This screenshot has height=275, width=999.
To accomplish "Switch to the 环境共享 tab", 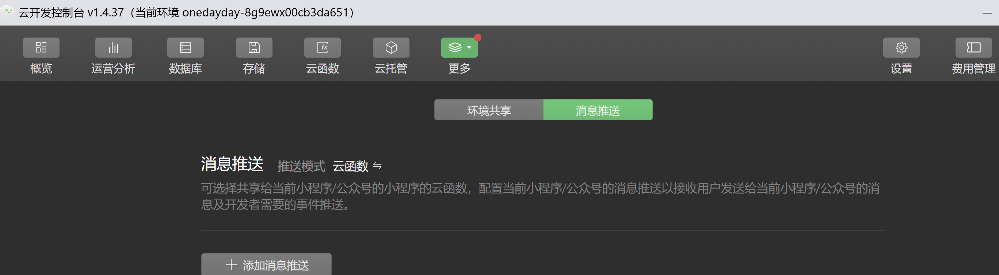I will tap(489, 110).
